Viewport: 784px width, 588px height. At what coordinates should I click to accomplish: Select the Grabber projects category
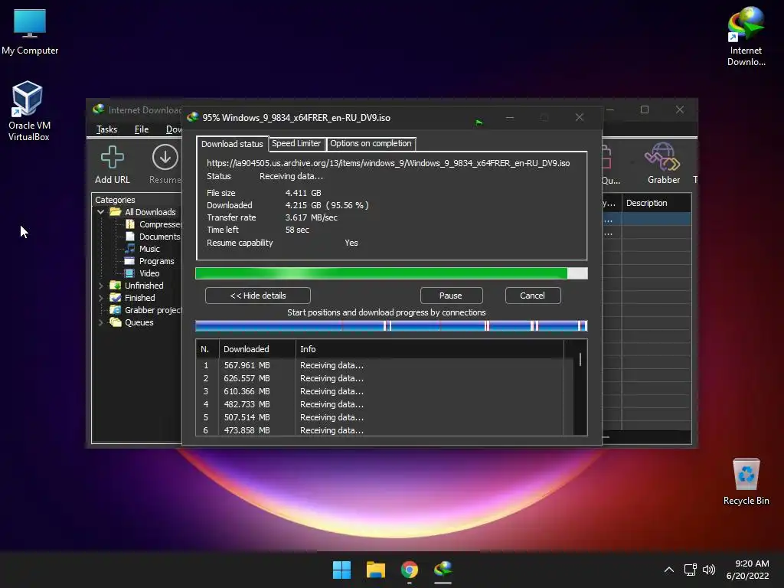point(153,310)
